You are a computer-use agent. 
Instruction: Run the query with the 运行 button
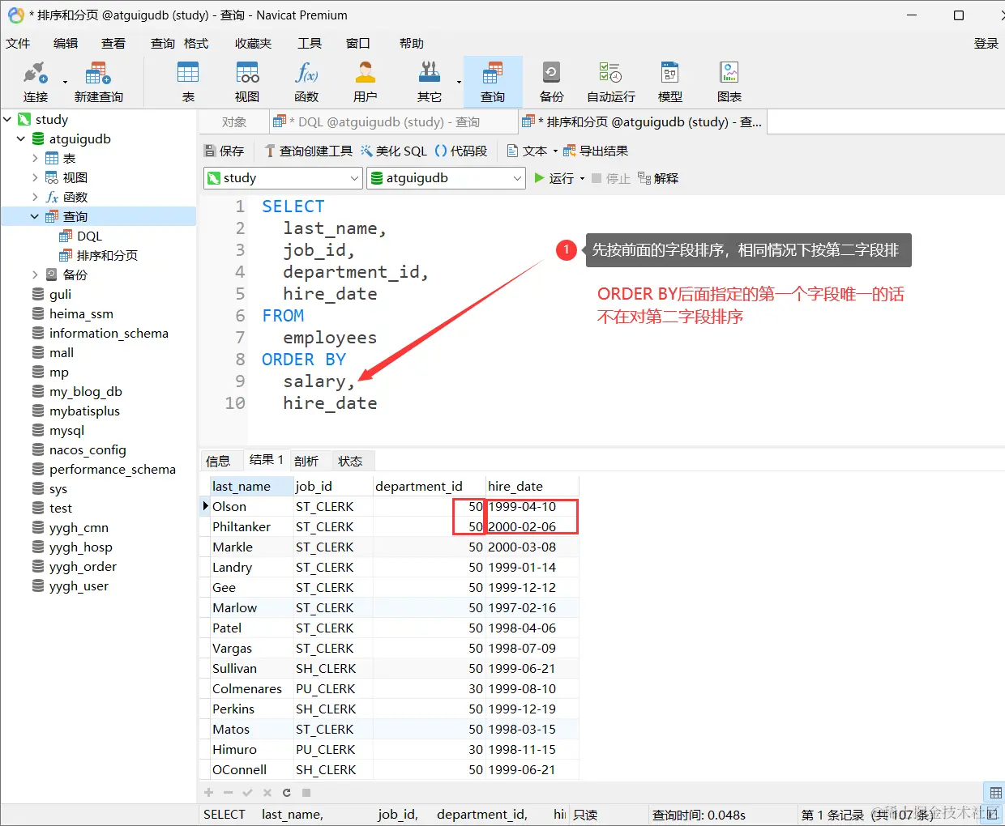(554, 178)
